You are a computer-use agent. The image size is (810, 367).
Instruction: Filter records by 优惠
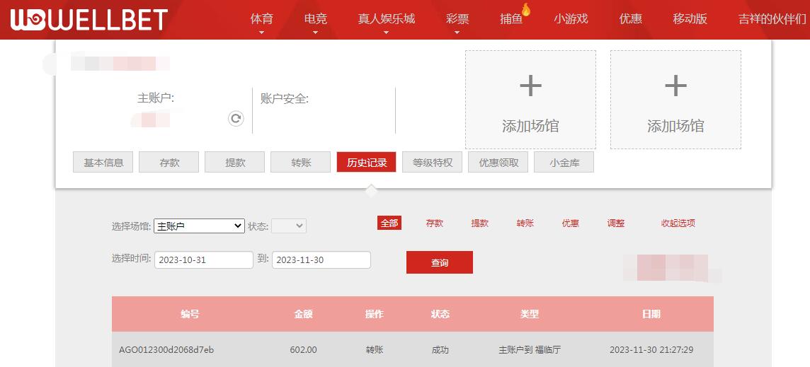click(x=570, y=223)
